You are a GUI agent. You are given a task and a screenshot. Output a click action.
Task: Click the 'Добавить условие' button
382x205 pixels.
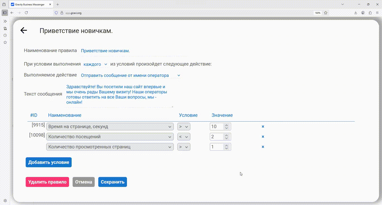[x=48, y=162]
